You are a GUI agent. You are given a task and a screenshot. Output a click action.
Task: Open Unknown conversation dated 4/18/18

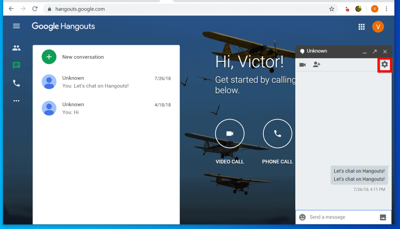click(x=106, y=108)
